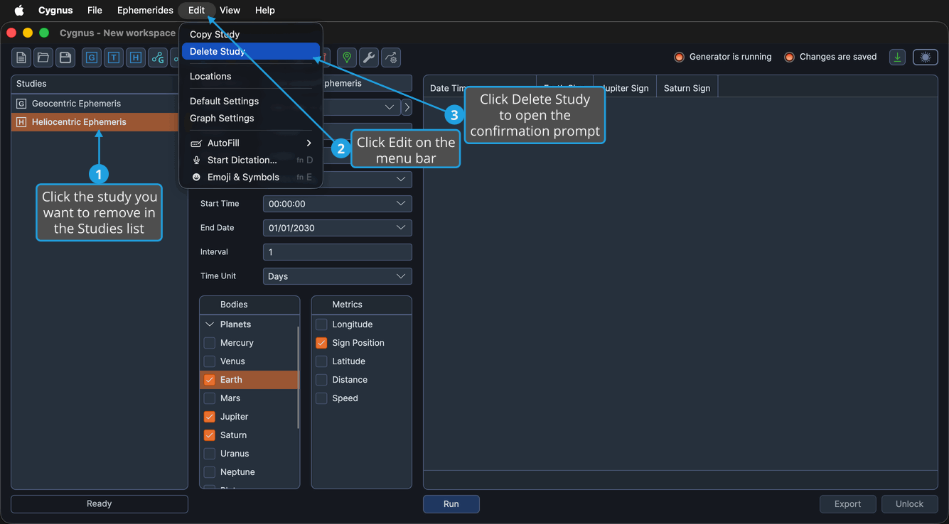
Task: Enable the Latitude metric checkbox
Action: [x=321, y=361]
